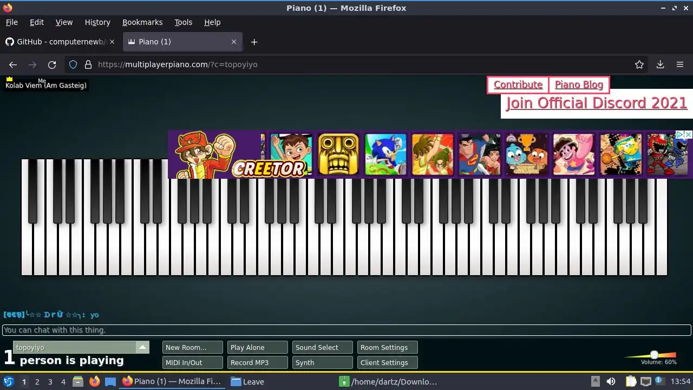Open the system application menu launcher
The width and height of the screenshot is (693, 390).
click(9, 381)
